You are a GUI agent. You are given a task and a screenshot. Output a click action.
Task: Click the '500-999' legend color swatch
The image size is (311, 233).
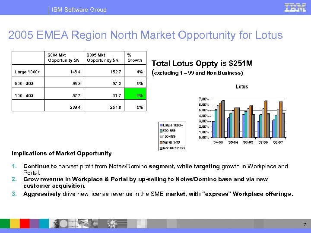pos(161,131)
